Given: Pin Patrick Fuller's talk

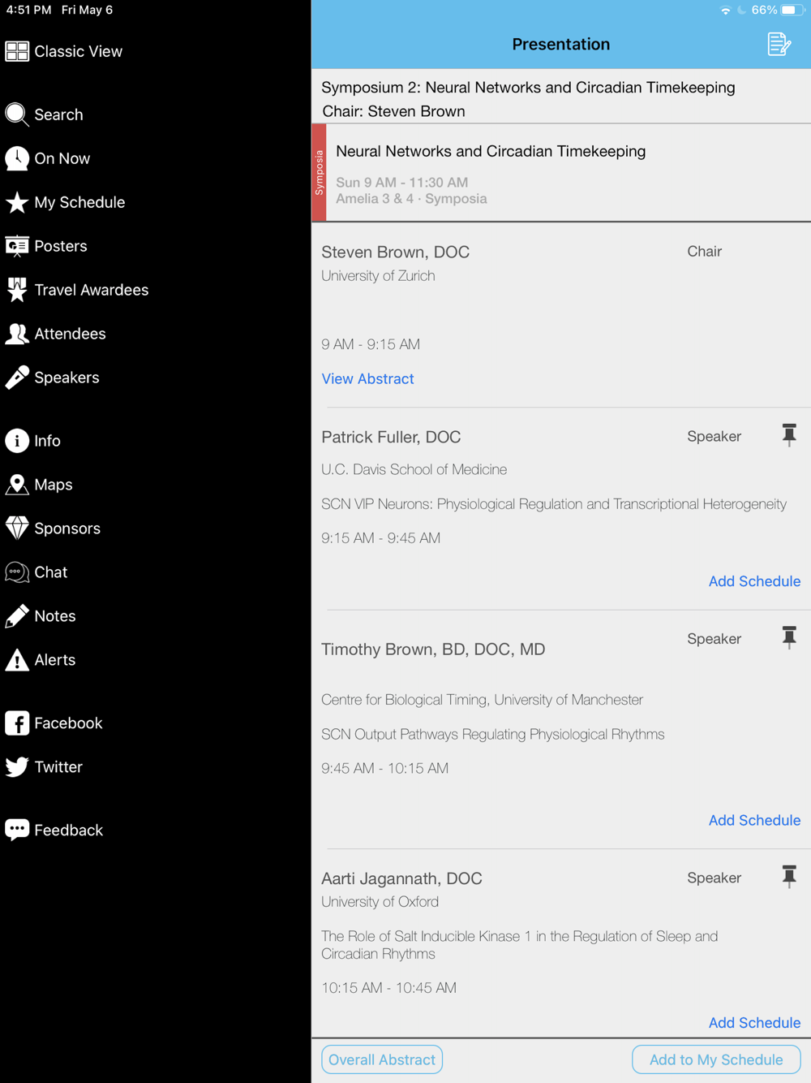Looking at the screenshot, I should [x=789, y=435].
